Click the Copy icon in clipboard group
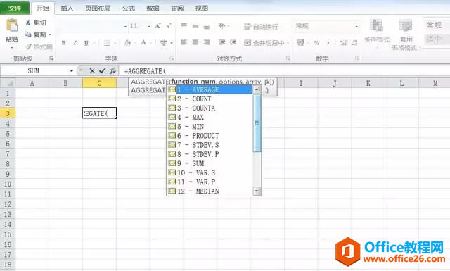Screen dimensions: 450x271 tap(28, 34)
